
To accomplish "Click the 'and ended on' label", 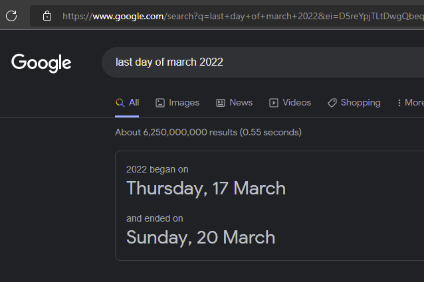I will (154, 218).
